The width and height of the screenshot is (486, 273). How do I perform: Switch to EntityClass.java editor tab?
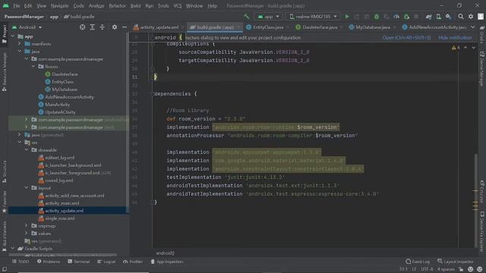pos(268,27)
